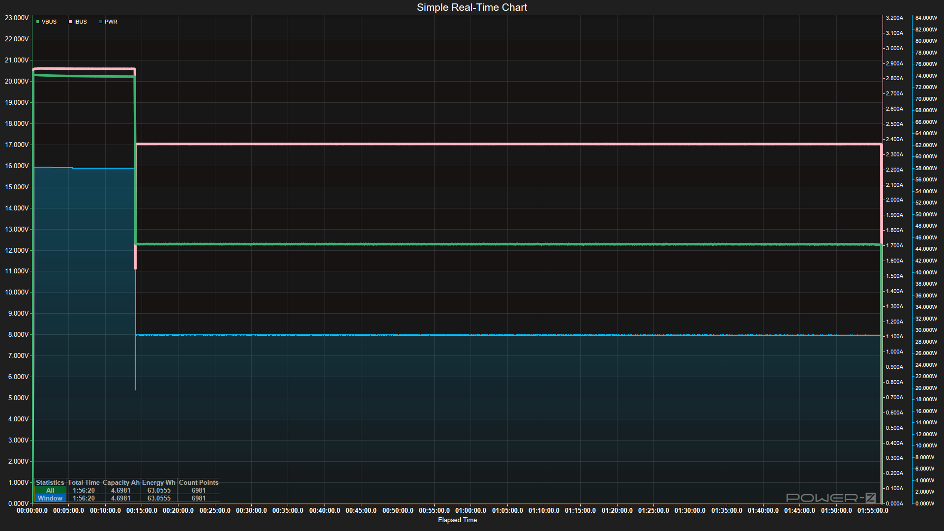Click the 'Elapsed Time' axis title
The width and height of the screenshot is (944, 531).
point(457,520)
